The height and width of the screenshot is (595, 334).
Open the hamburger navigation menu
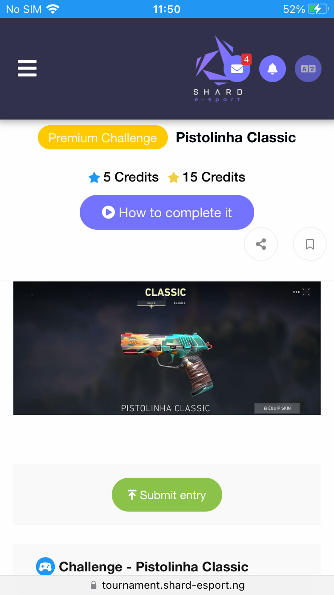(27, 69)
